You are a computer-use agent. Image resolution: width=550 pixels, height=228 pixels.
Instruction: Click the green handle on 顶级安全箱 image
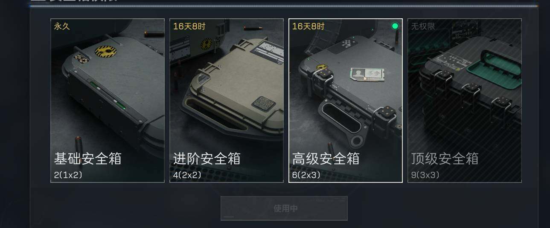493,69
